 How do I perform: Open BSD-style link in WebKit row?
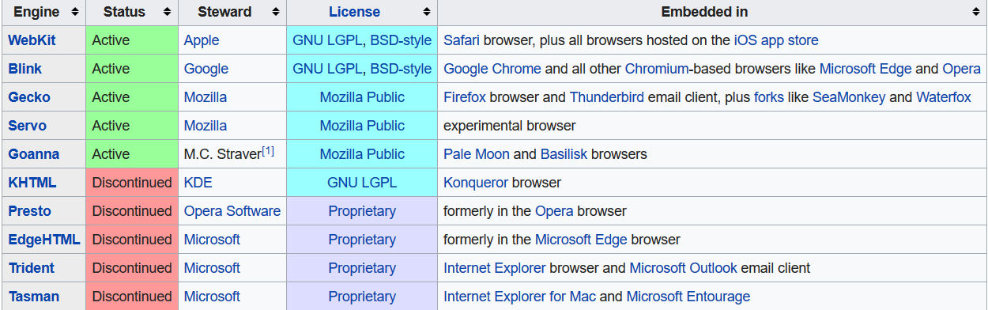(401, 40)
